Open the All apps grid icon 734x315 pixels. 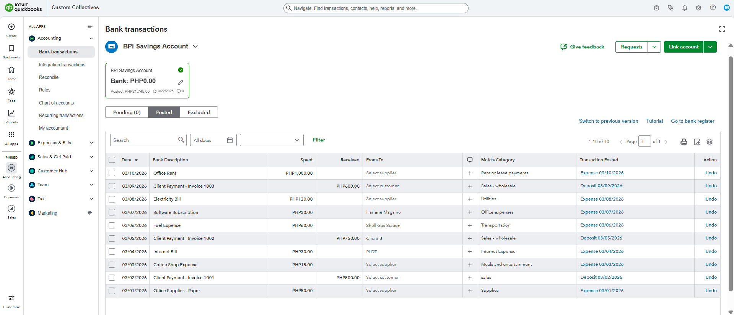click(x=11, y=135)
